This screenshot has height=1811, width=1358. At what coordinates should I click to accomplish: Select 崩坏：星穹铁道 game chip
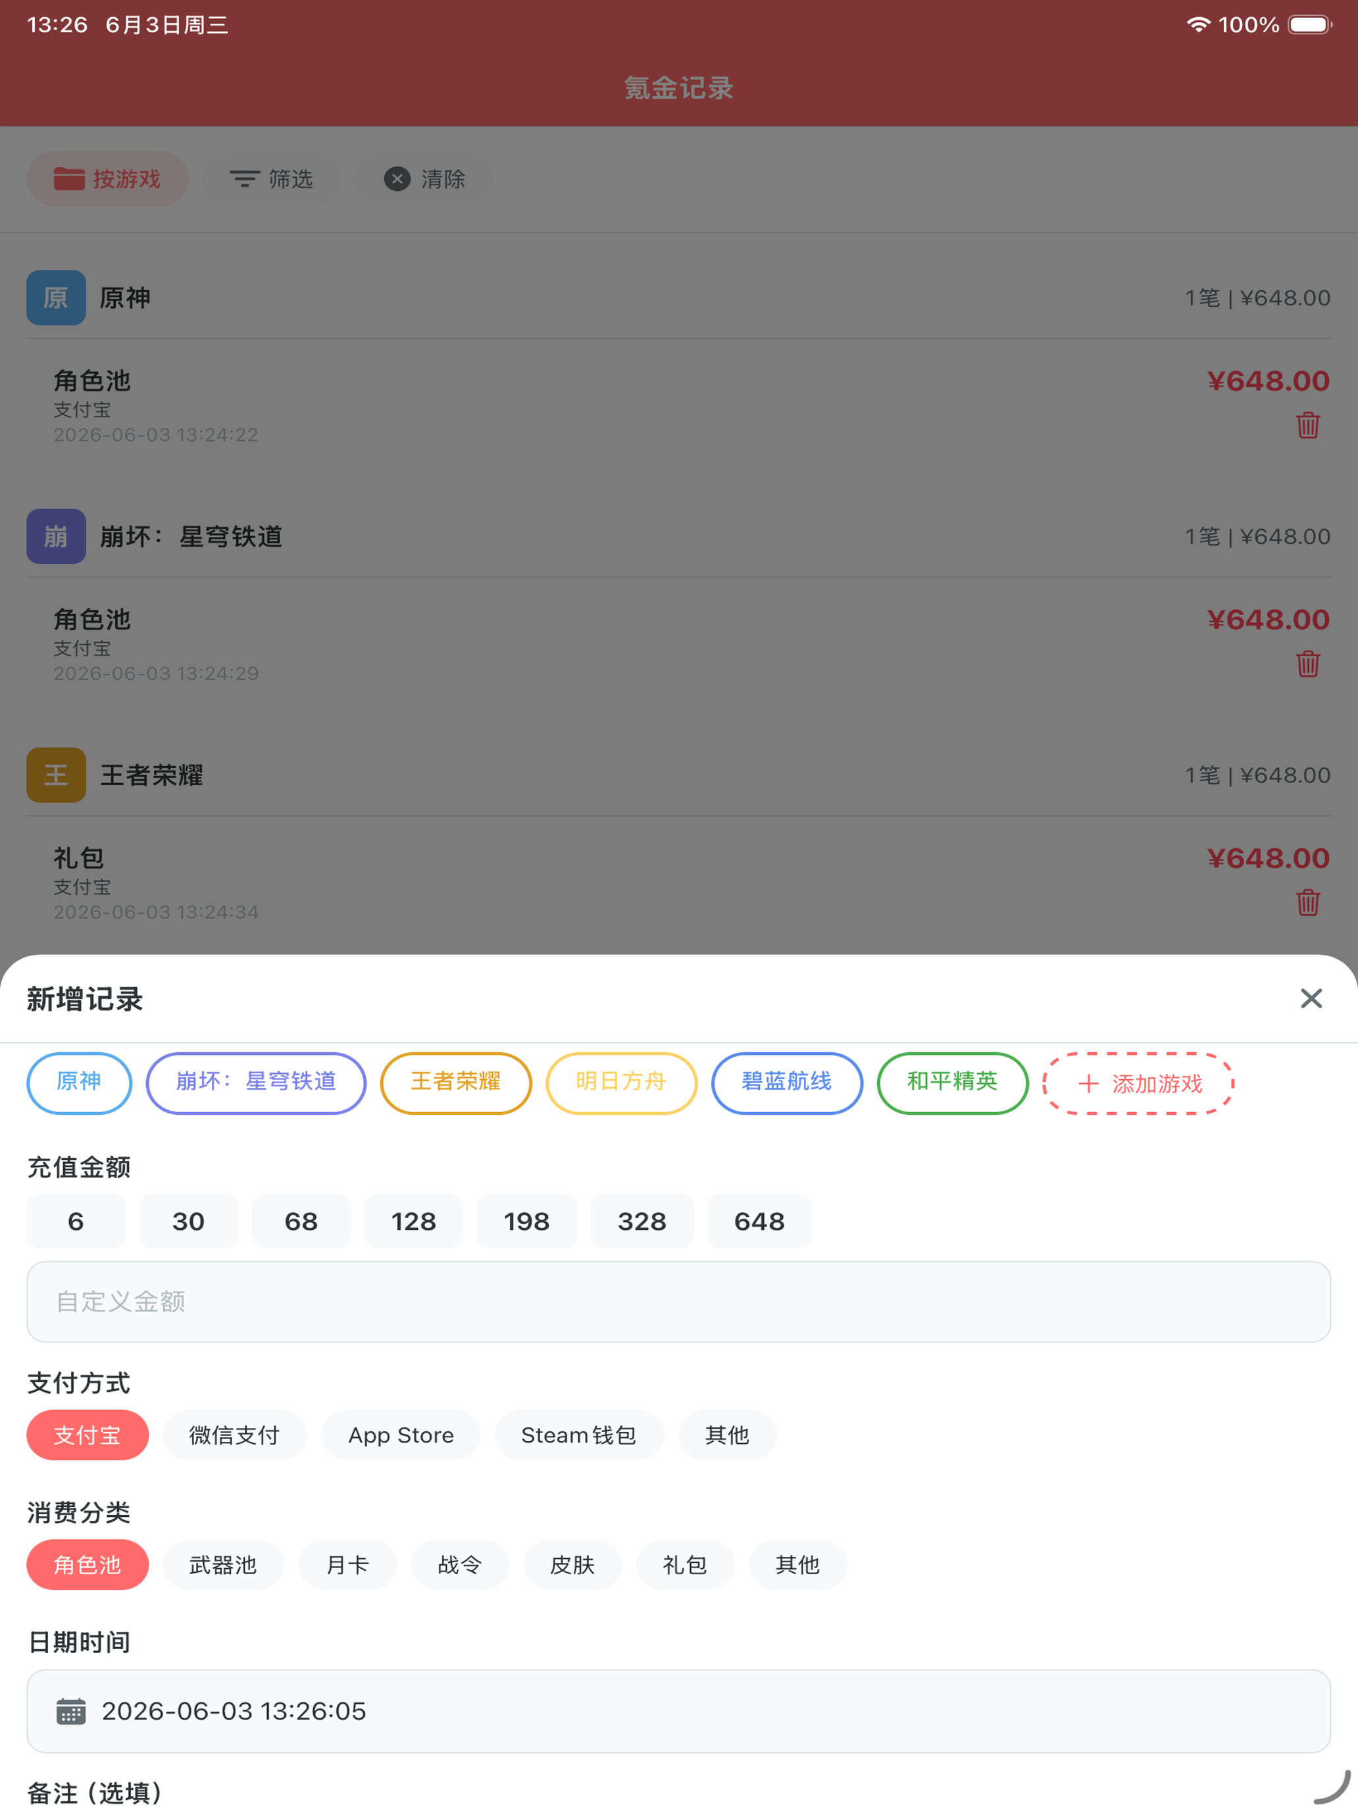pos(256,1083)
